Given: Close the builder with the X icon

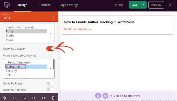Looking at the screenshot, I should click(170, 5).
